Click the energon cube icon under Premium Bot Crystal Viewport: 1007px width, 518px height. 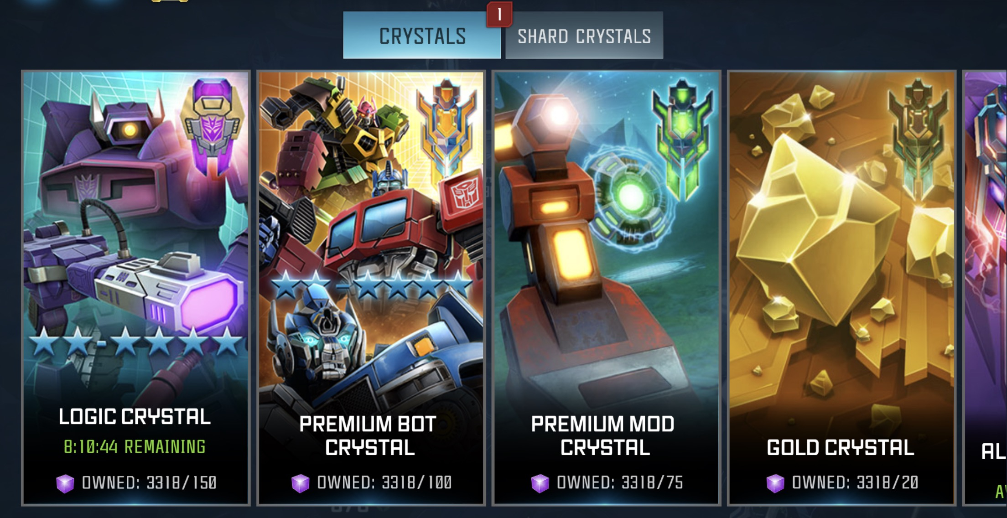pyautogui.click(x=300, y=483)
